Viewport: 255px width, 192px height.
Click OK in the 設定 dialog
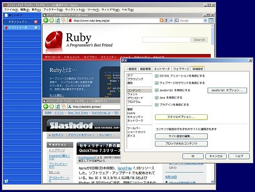[193, 156]
